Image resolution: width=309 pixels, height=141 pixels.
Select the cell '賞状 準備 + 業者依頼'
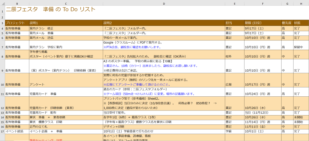66,117
